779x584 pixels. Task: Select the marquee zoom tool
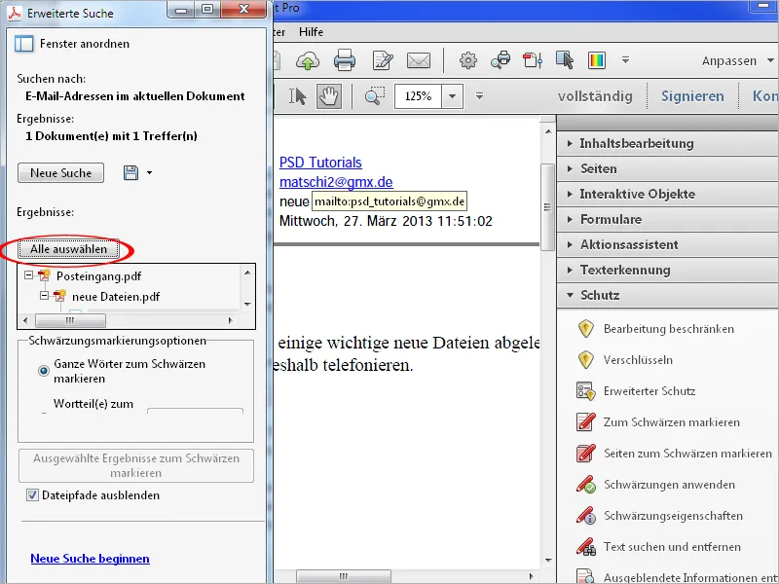pos(375,95)
